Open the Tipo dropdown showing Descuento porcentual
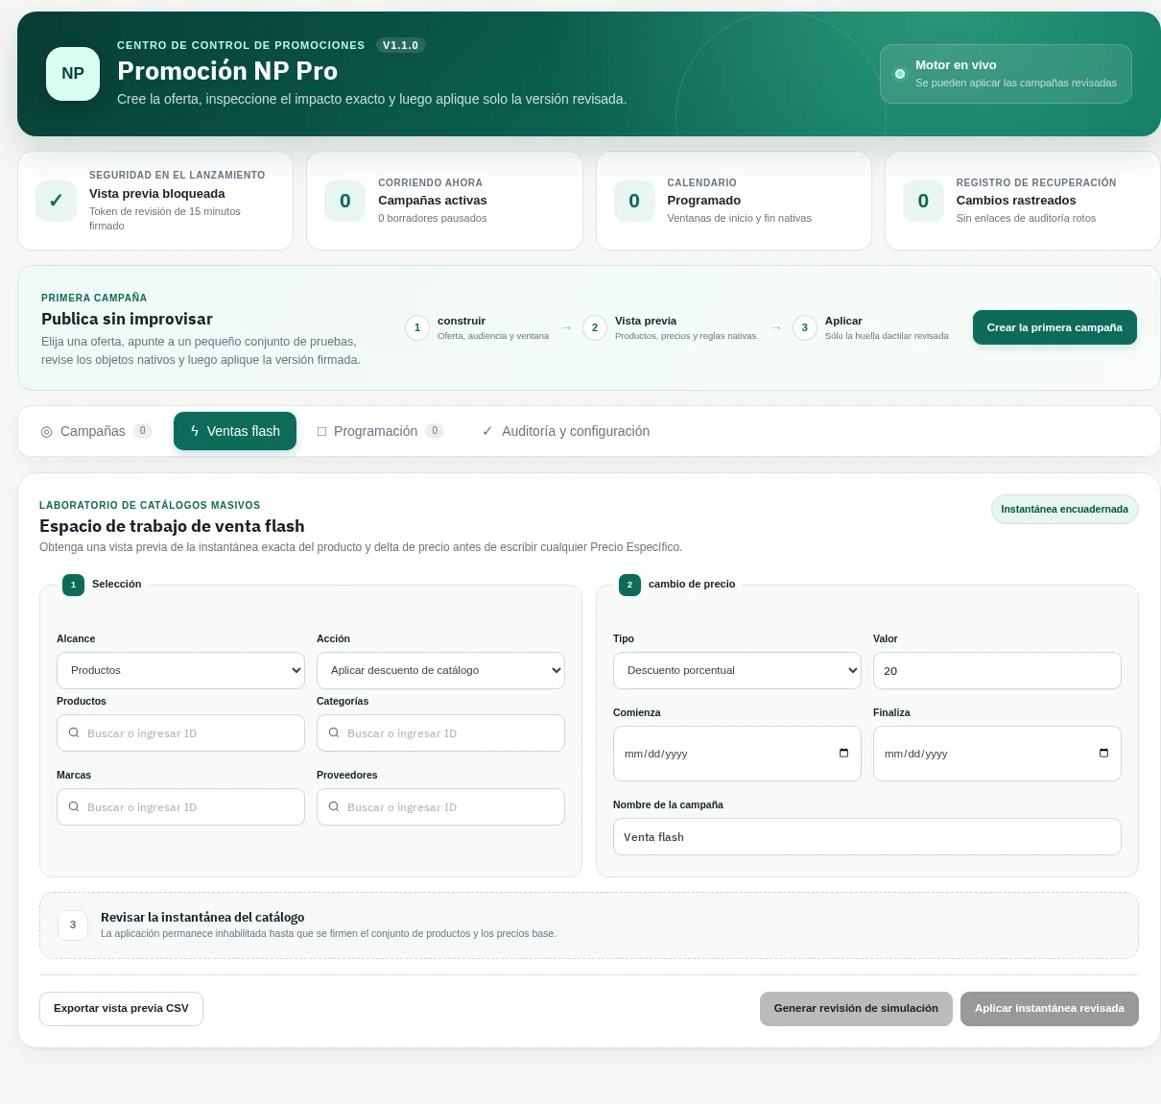This screenshot has width=1161, height=1104. pyautogui.click(x=737, y=670)
